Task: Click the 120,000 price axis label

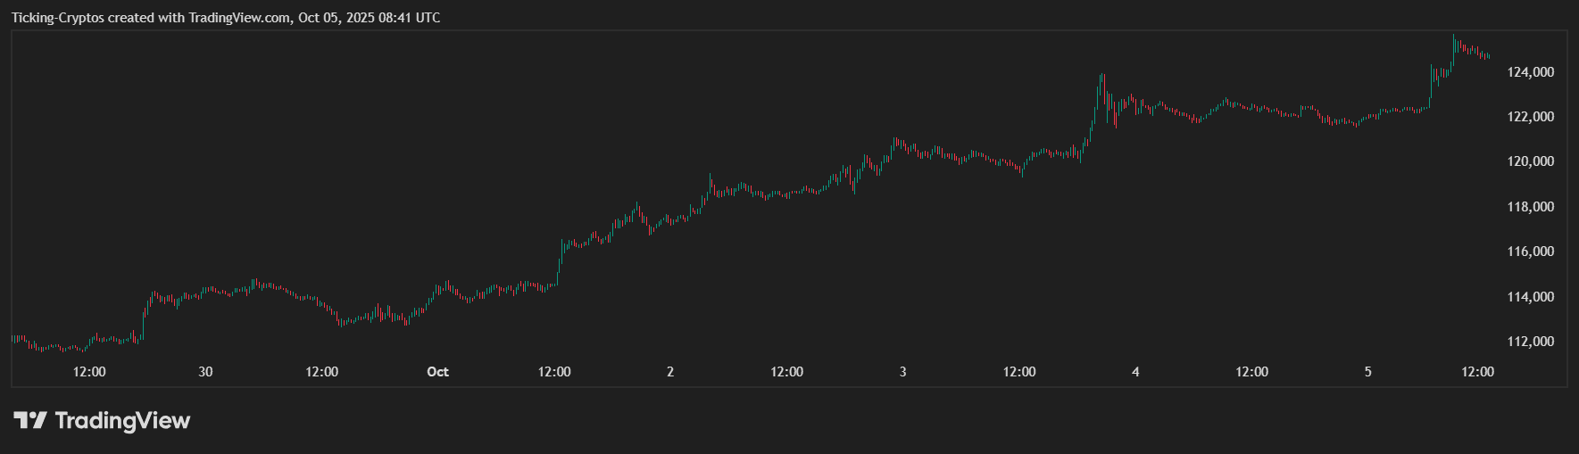Action: click(1530, 161)
